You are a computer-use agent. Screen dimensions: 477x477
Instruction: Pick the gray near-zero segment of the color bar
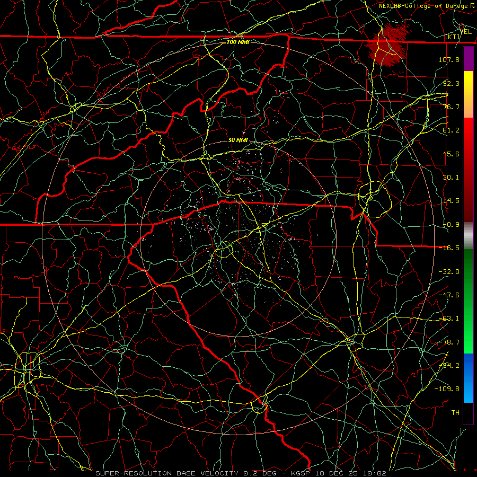[x=468, y=236]
